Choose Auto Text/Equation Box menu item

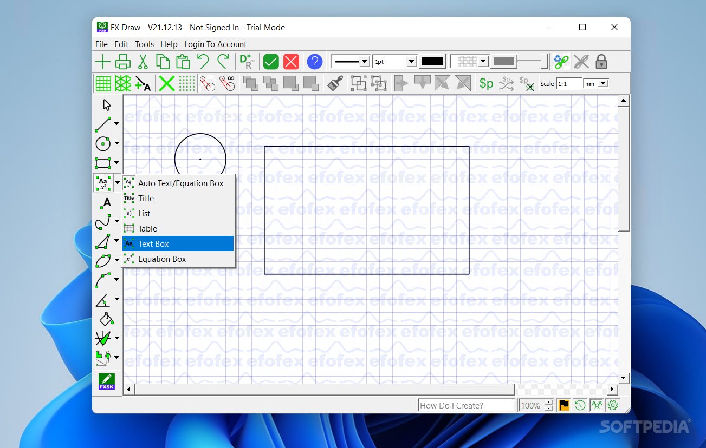178,183
